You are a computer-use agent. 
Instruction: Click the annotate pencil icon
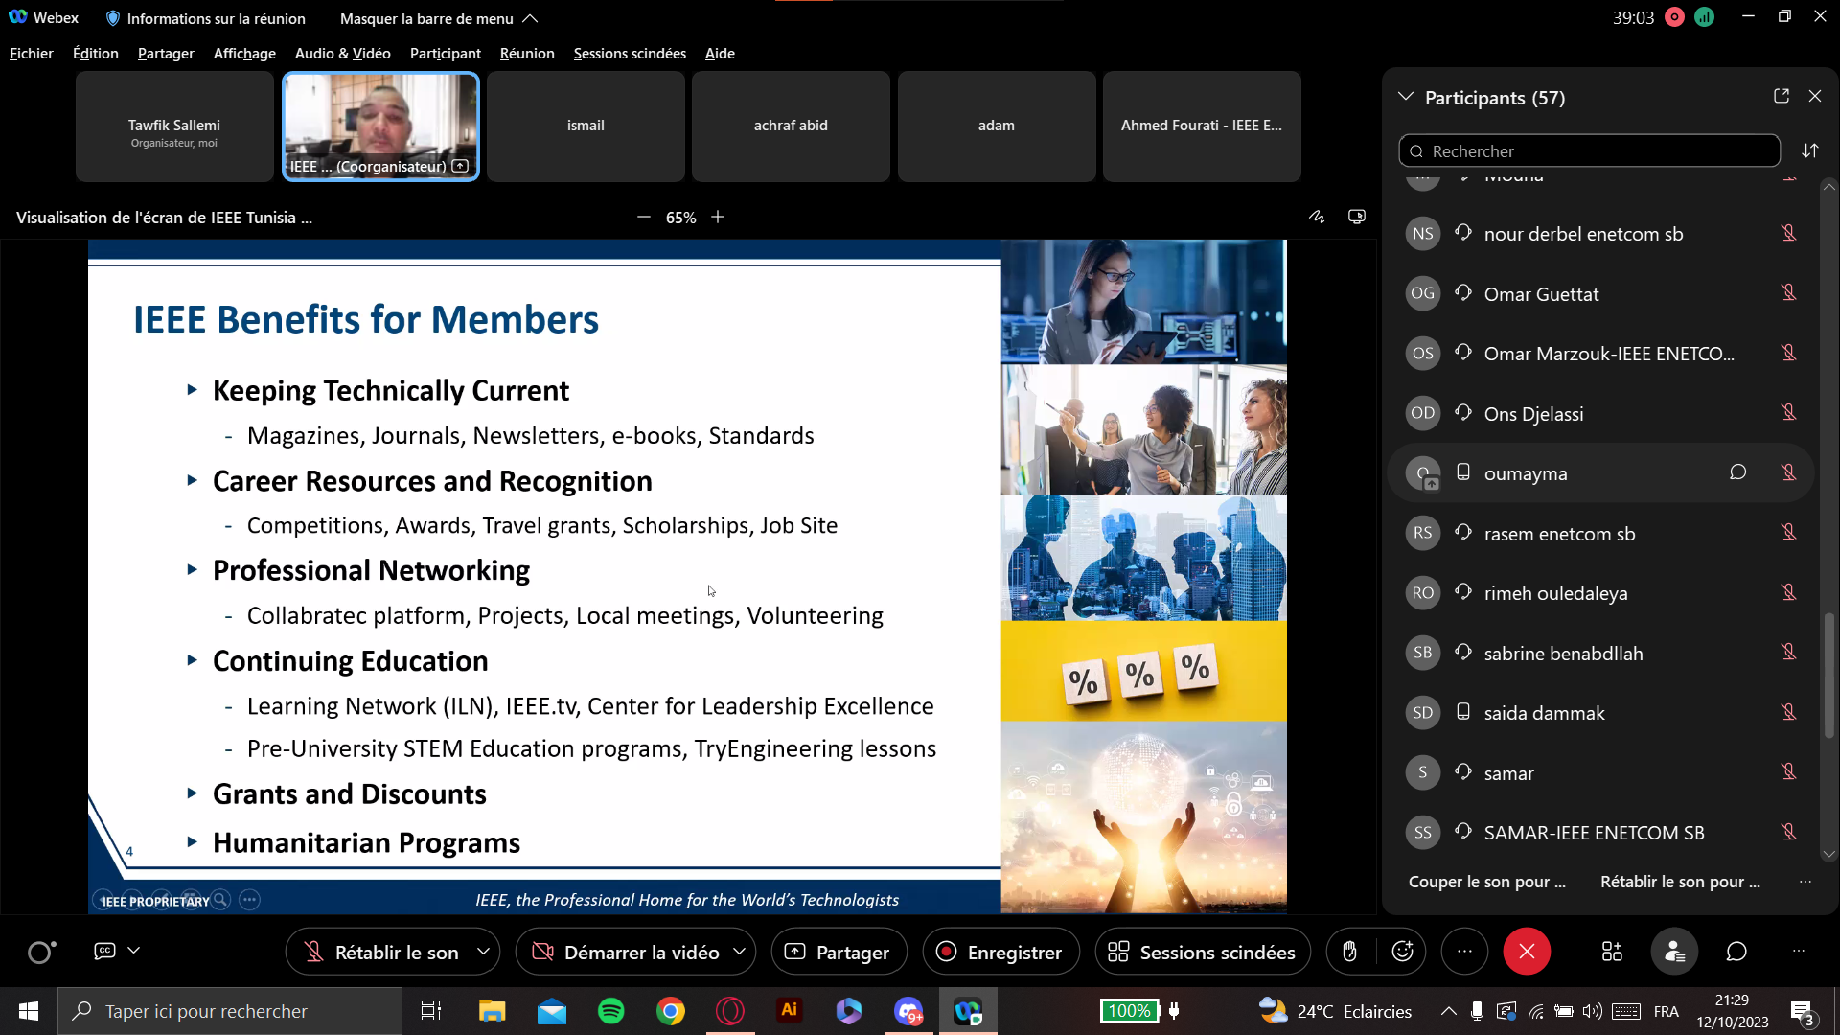click(1317, 218)
